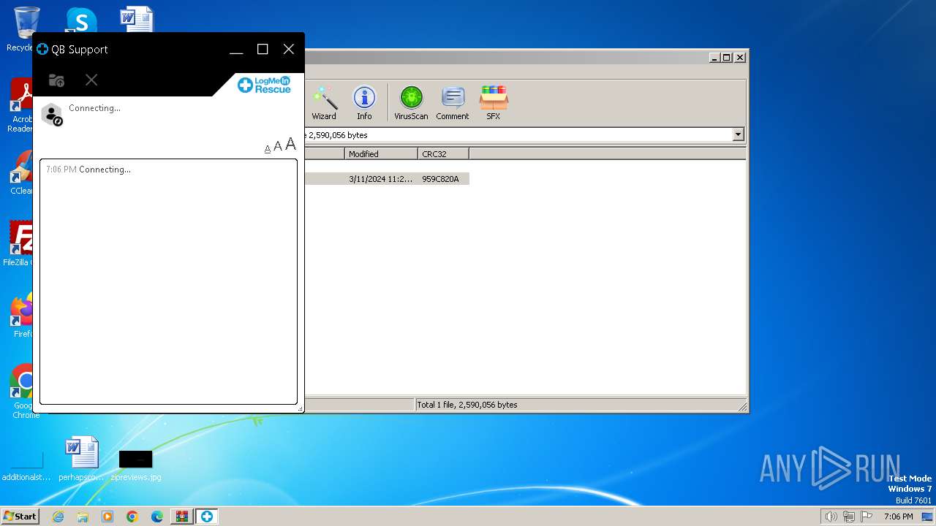Viewport: 936px width, 526px height.
Task: Click inside the chat log area
Action: 168,281
